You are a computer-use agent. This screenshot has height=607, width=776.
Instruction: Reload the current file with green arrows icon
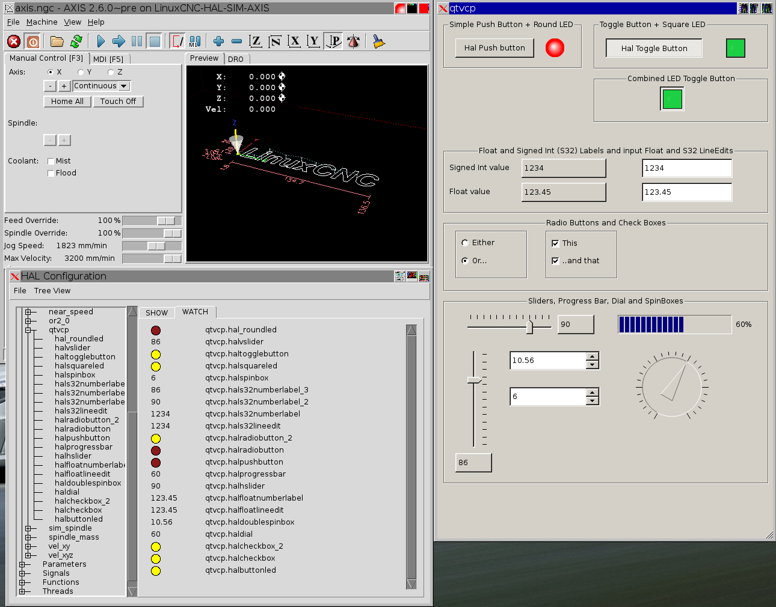pos(76,41)
